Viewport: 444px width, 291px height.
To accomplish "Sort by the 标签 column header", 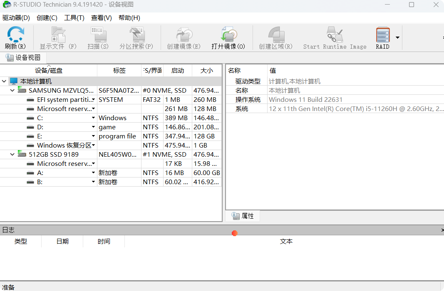I will [119, 70].
